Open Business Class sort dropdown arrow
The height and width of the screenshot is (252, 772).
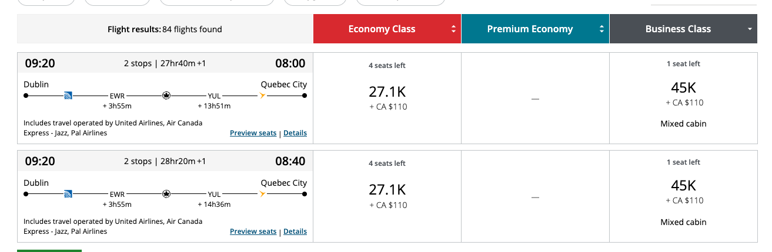point(750,29)
